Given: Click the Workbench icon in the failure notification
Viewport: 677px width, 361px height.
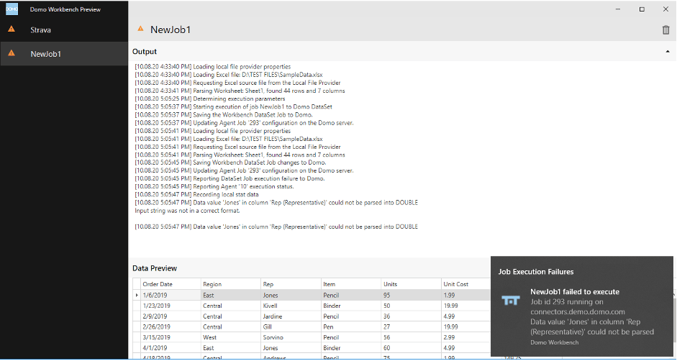Looking at the screenshot, I should coord(511,300).
